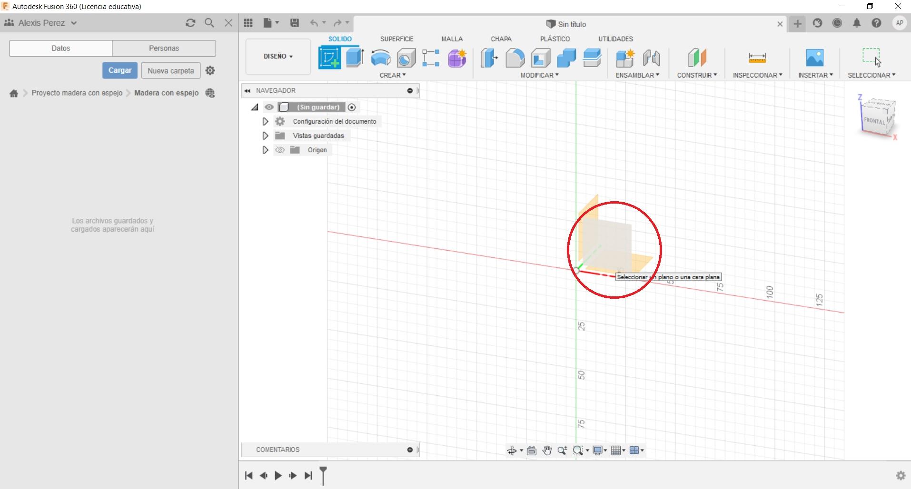Click the Cargar button

[x=120, y=70]
